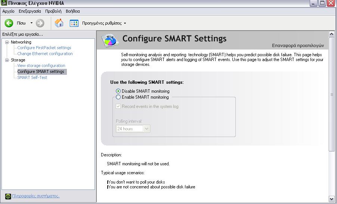Maximize the NVIDIA Control Panel window
The image size is (337, 204).
pos(322,3)
